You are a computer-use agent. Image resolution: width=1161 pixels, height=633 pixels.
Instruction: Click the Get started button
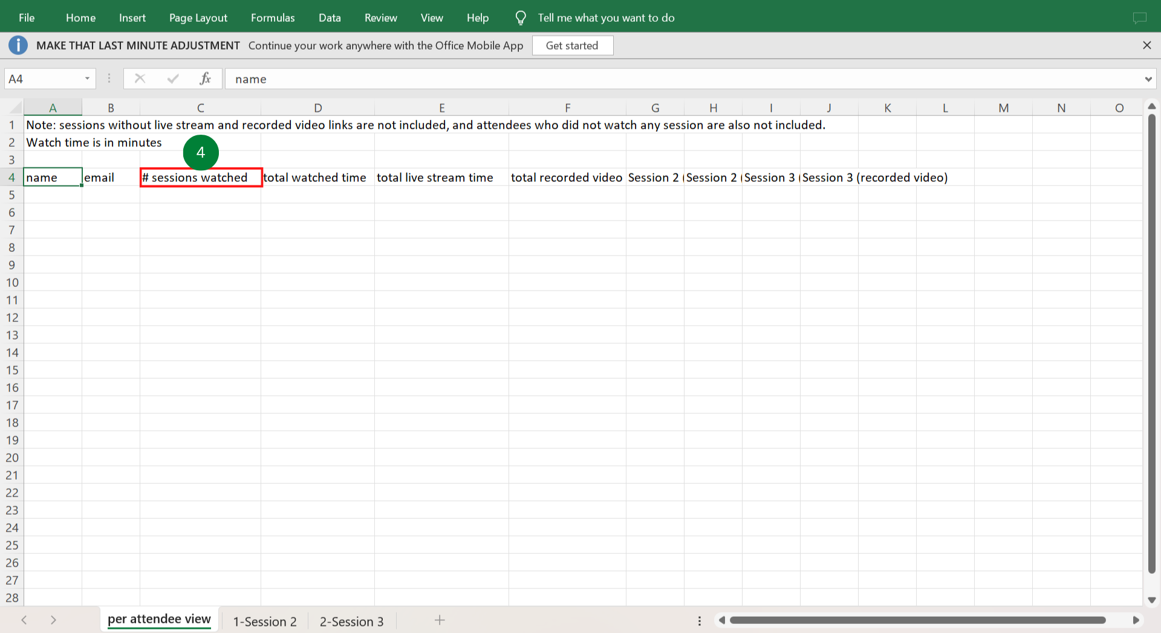(x=572, y=45)
